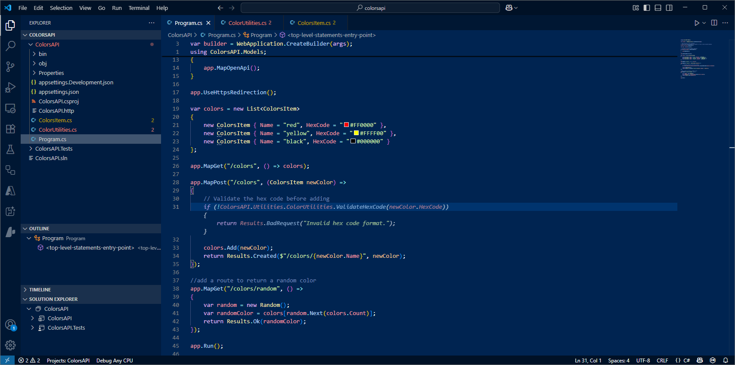Screen dimensions: 735x365
Task: Expand the TIMELINE section
Action: [40, 290]
